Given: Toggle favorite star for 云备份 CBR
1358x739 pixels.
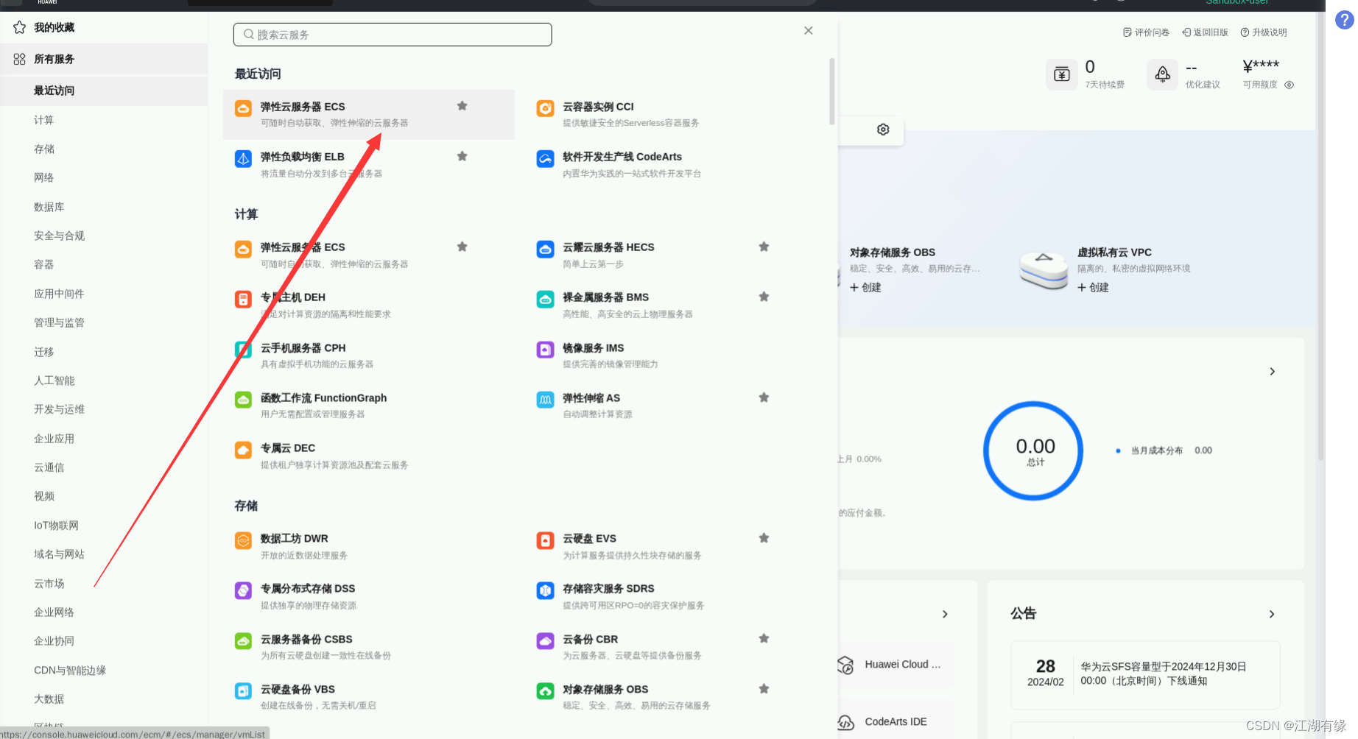Looking at the screenshot, I should click(x=764, y=639).
